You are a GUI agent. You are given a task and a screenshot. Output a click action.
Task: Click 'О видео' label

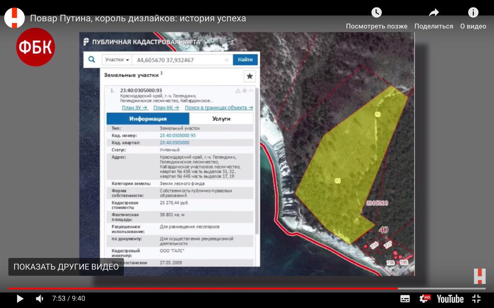[x=473, y=26]
